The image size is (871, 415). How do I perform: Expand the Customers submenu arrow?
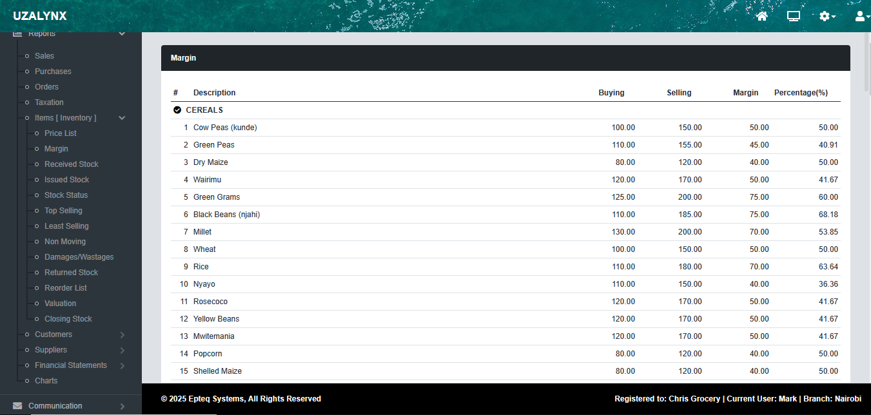122,334
